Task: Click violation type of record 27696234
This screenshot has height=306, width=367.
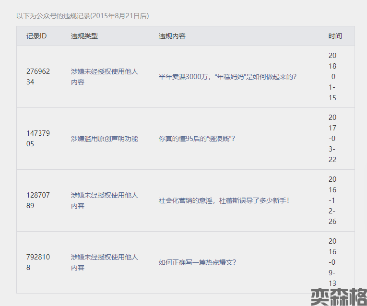Action: pyautogui.click(x=104, y=77)
